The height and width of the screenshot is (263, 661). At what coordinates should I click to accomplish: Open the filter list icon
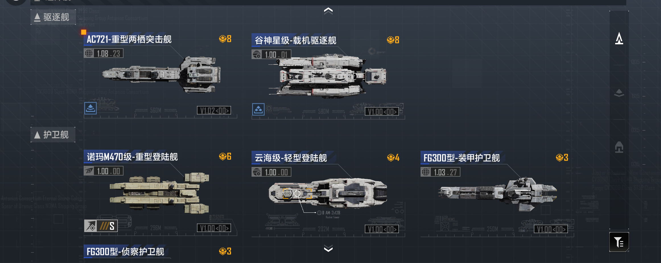619,242
